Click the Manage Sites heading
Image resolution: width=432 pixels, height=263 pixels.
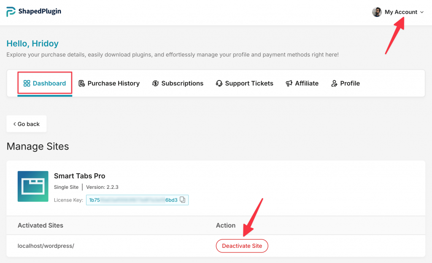tap(38, 146)
